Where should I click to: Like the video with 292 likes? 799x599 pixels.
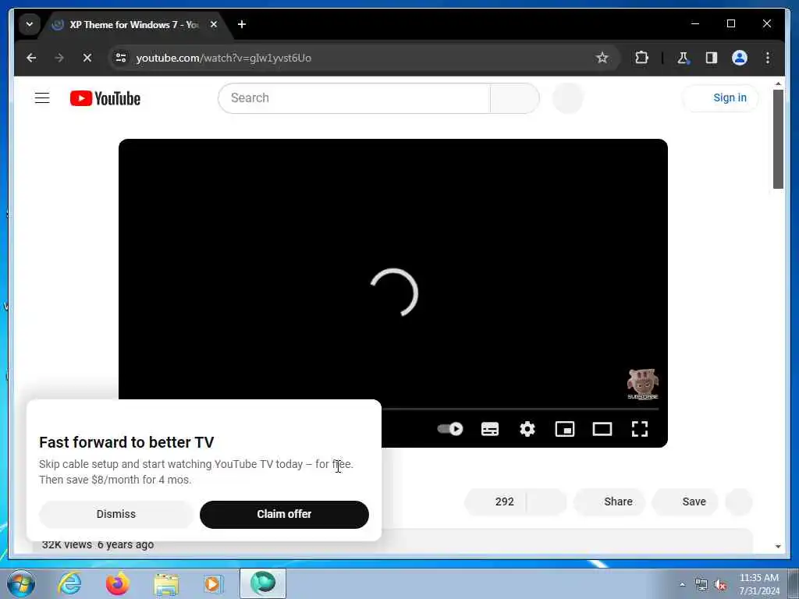pos(495,502)
